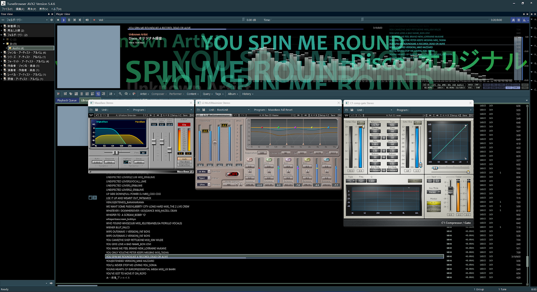Click next preset arrow in L3 MultiMaximizer
Screen dimensions: 537x292
[x=305, y=115]
